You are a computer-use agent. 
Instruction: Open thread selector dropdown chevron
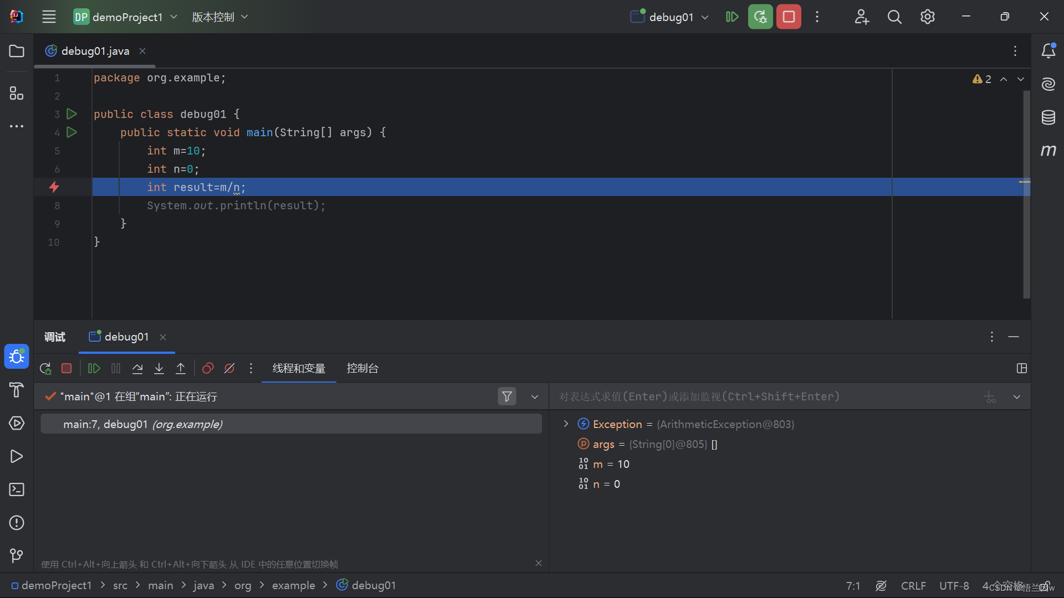coord(535,396)
